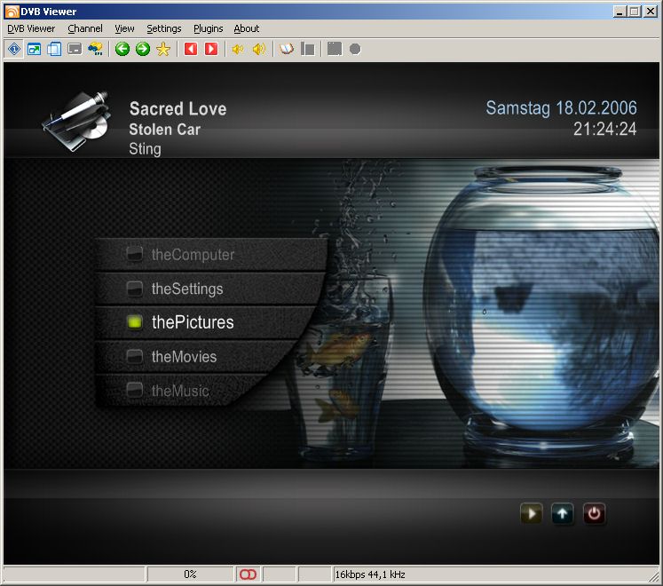Click the red loop icon in status bar
The image size is (663, 586).
pos(248,574)
